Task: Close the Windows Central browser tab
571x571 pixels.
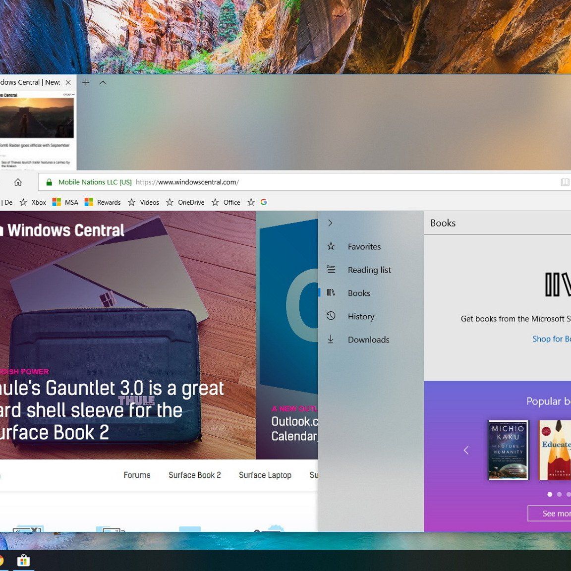Action: coord(68,83)
